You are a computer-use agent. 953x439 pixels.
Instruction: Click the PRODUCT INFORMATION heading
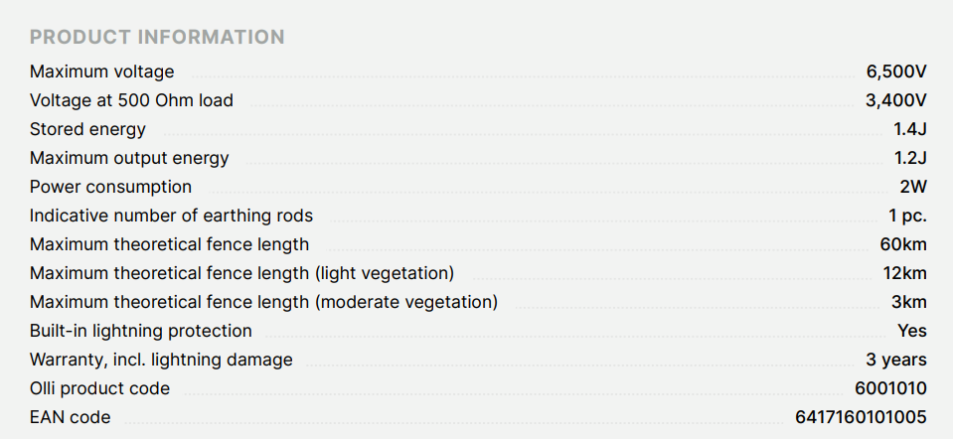(x=157, y=38)
